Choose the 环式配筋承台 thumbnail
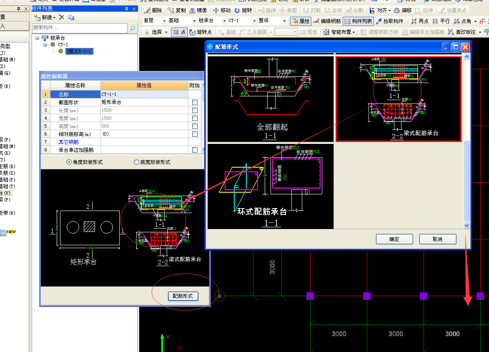Screen dimensions: 489x352 click(x=271, y=186)
